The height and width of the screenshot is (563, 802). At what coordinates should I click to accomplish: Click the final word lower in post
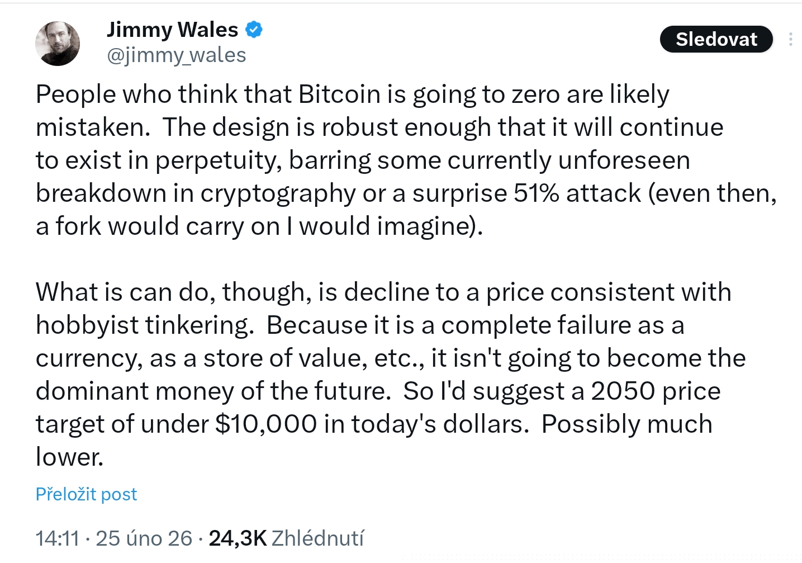point(68,457)
